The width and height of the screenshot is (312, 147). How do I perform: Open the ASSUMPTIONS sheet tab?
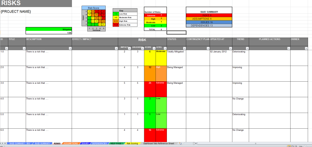pos(71,143)
